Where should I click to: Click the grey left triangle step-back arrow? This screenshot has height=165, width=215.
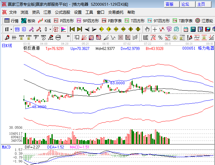87,29
